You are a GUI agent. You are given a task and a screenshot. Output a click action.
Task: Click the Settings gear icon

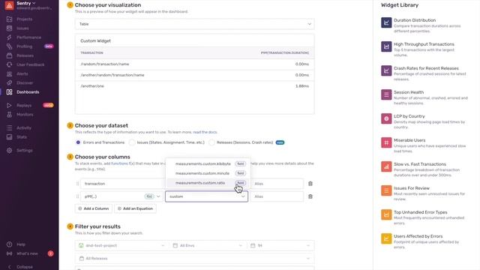click(x=10, y=151)
